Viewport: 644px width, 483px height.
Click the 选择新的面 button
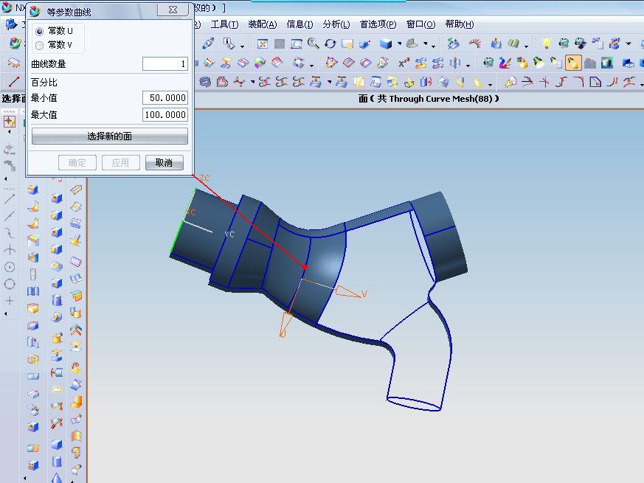pyautogui.click(x=110, y=136)
